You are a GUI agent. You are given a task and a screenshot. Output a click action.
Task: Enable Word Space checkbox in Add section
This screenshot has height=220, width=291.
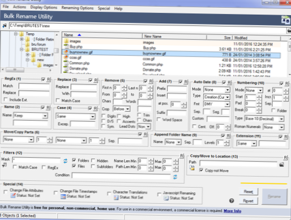point(159,119)
